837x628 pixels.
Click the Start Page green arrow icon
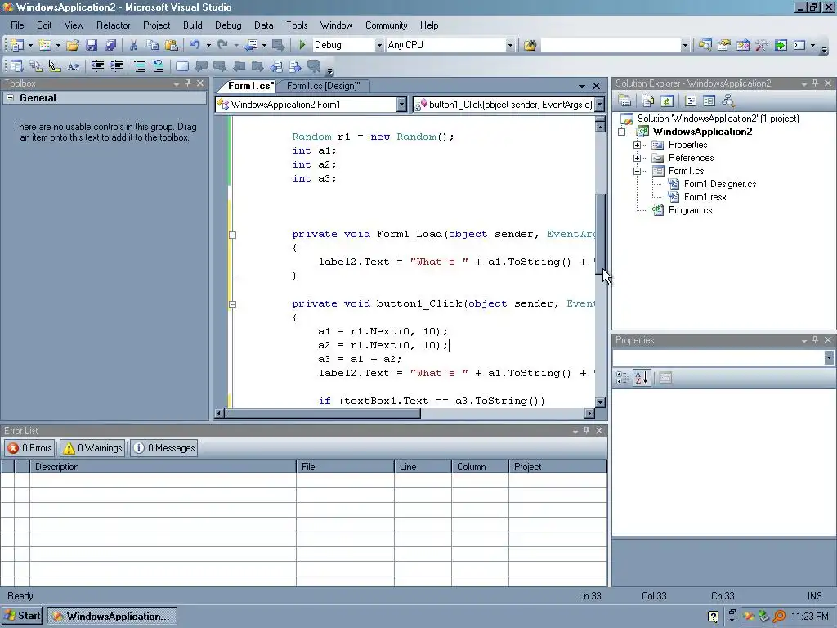[781, 46]
